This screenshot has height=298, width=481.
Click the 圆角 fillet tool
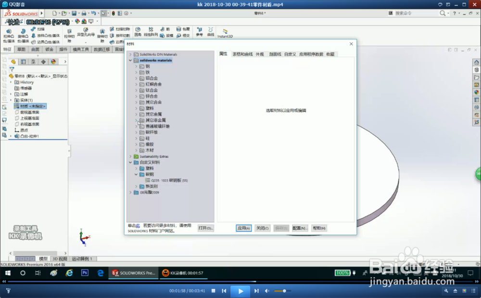(x=138, y=32)
